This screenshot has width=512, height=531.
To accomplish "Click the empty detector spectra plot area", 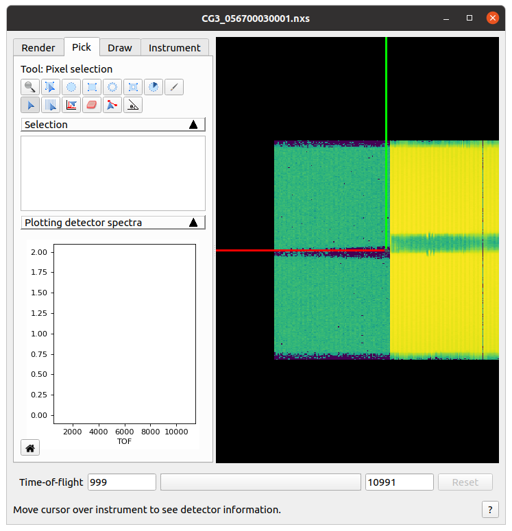I will [125, 334].
